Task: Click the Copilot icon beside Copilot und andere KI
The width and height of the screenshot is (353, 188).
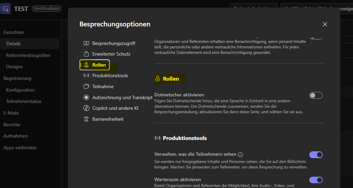Action: [86, 108]
